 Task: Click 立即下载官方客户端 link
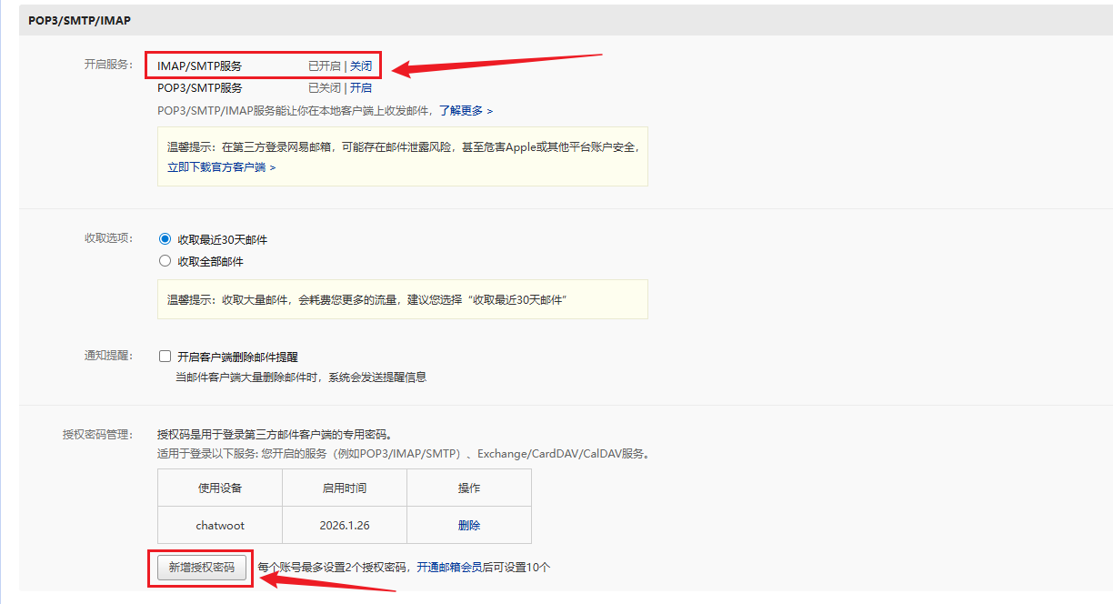click(221, 167)
